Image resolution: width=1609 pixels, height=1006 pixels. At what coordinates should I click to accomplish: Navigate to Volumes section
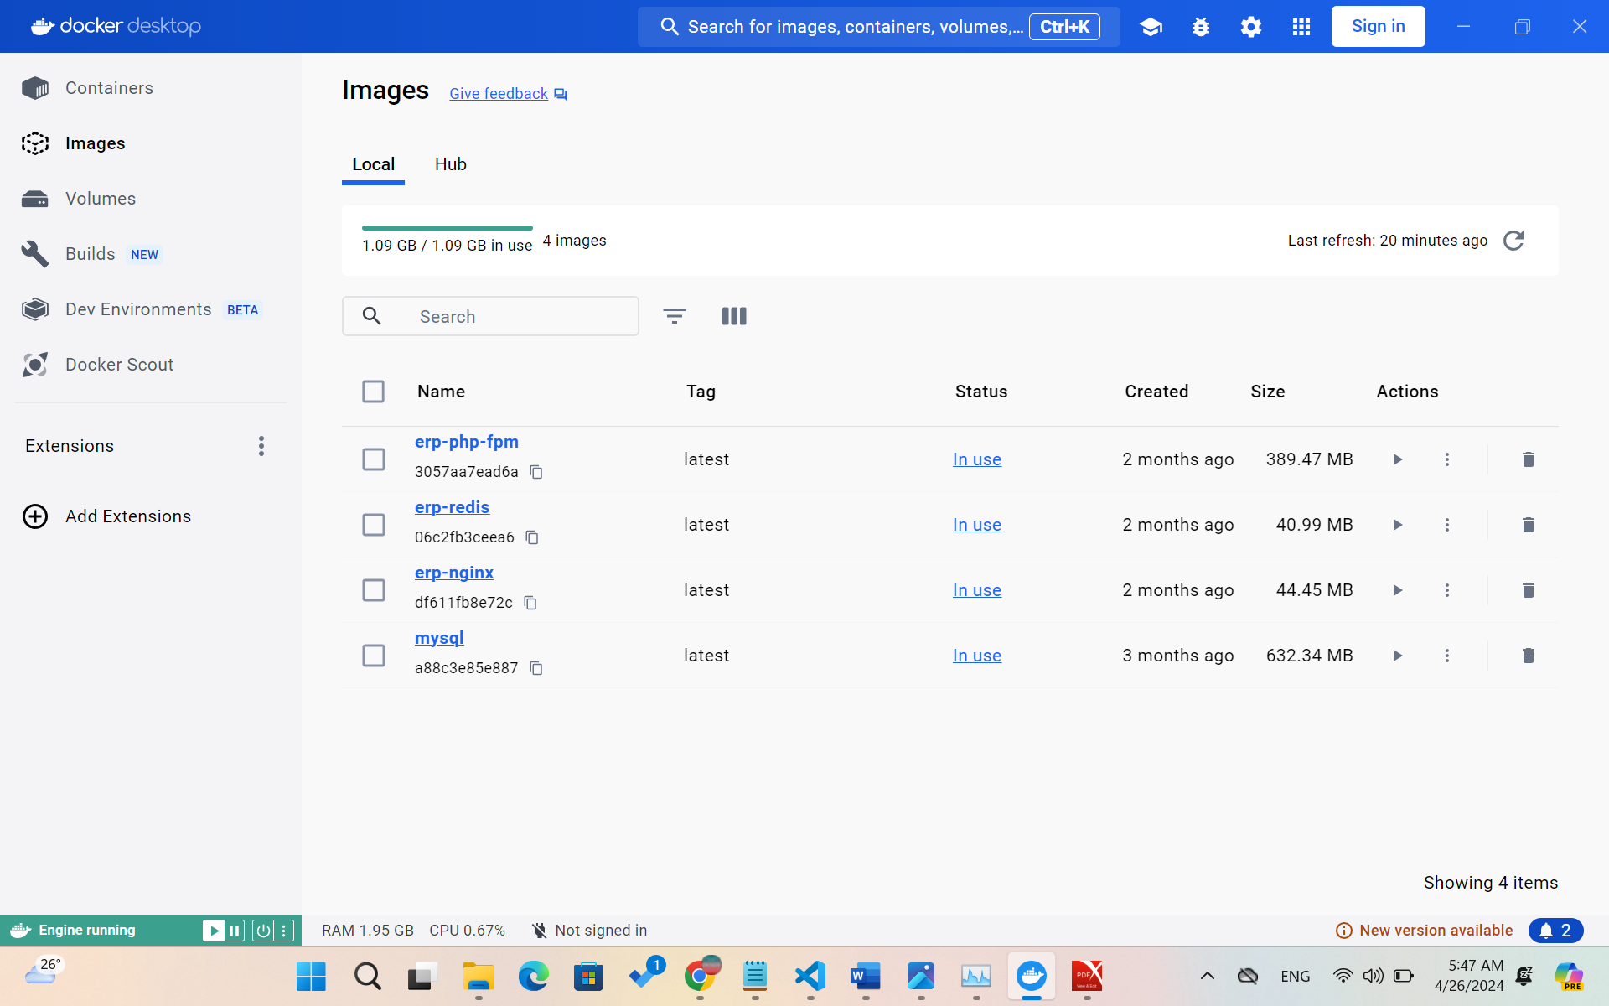pyautogui.click(x=101, y=198)
